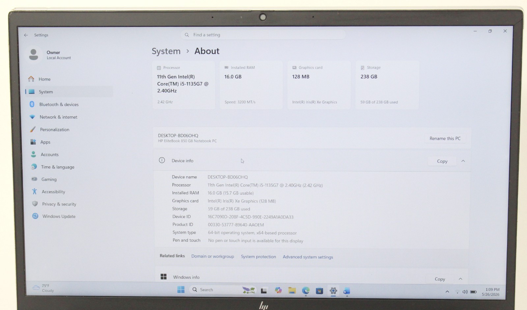Click the search magnifier in Find a setting

[187, 35]
